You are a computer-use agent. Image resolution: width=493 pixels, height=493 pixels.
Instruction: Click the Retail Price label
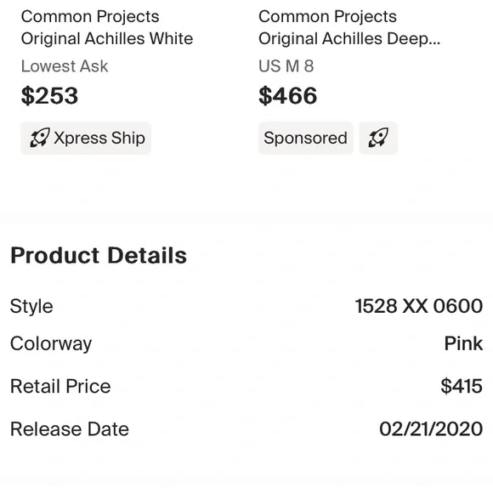(60, 386)
